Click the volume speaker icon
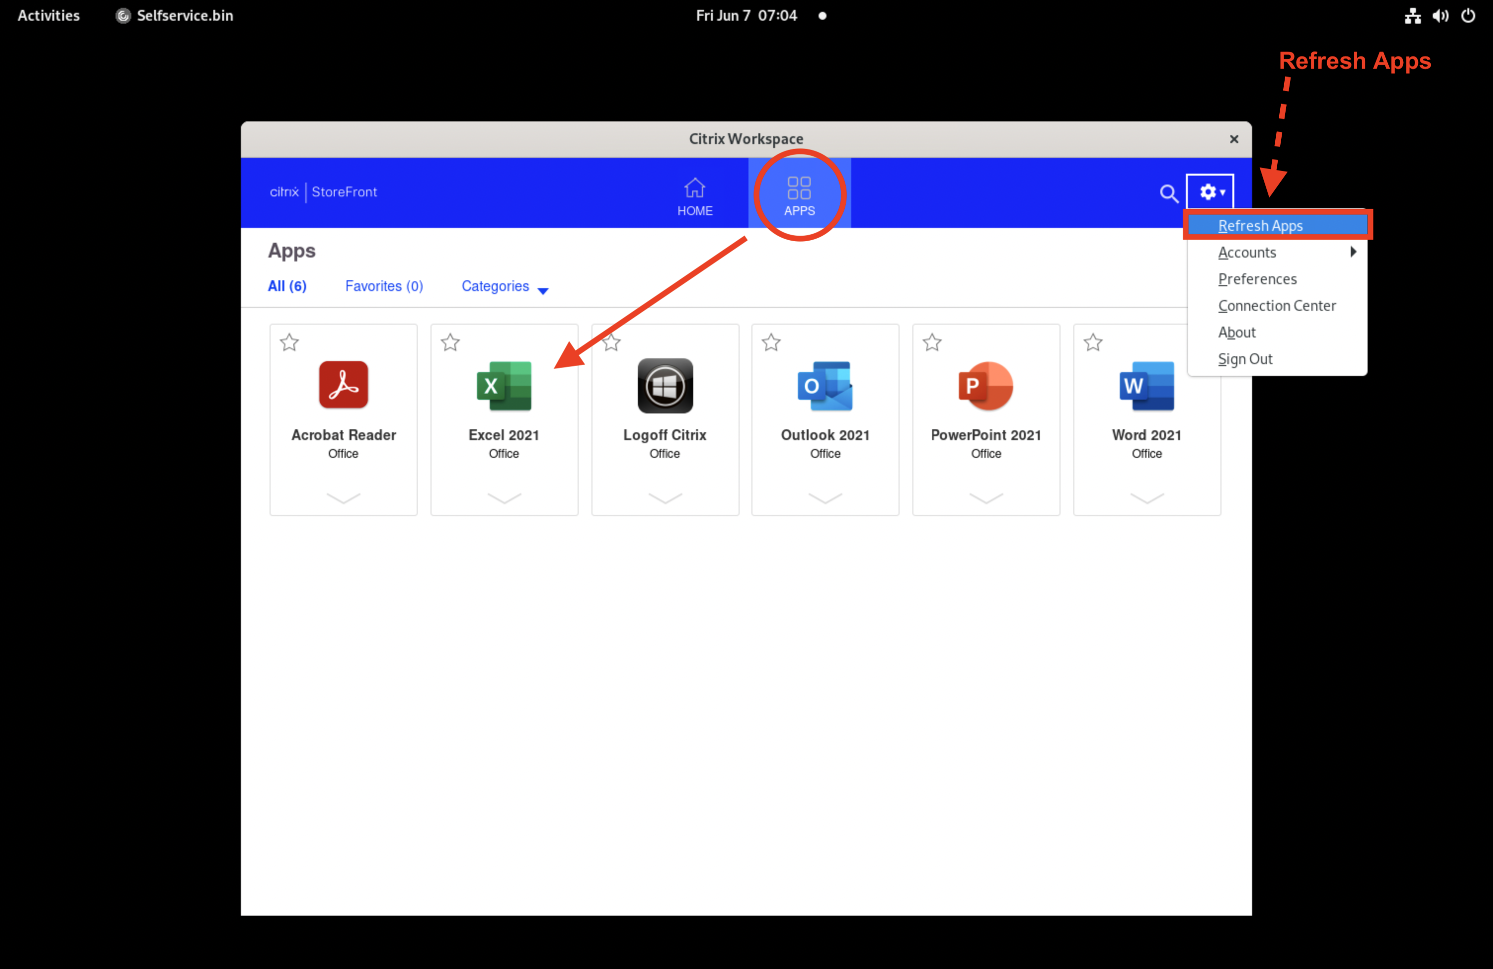 1440,16
